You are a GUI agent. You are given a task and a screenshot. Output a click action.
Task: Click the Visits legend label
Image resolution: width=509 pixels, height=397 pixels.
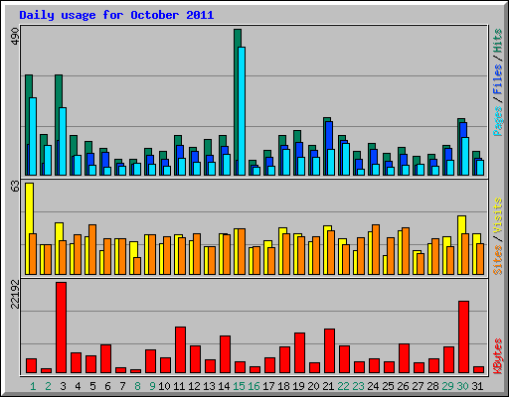[x=497, y=216]
